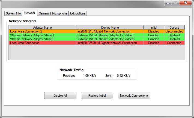Open Network Connections
The width and height of the screenshot is (194, 118).
[x=134, y=95]
